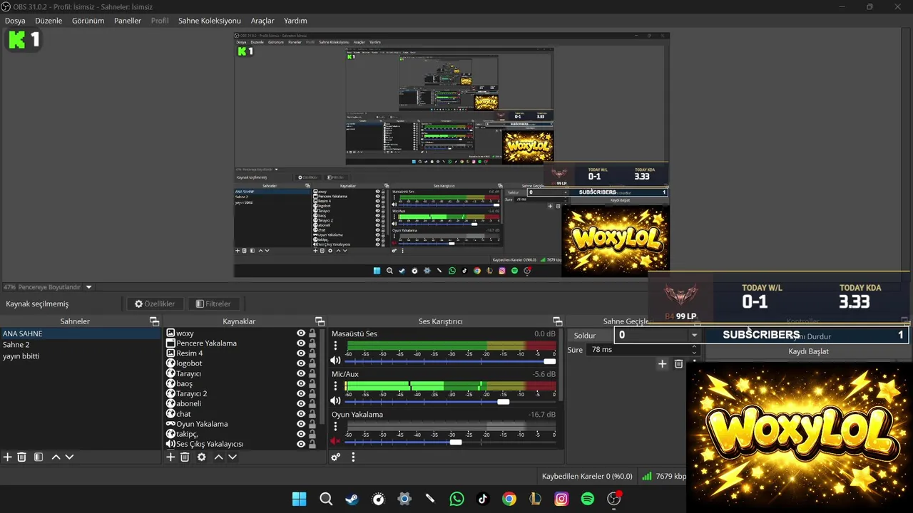The height and width of the screenshot is (513, 913).
Task: Toggle lock on Oyun Yakalama source
Action: (312, 423)
